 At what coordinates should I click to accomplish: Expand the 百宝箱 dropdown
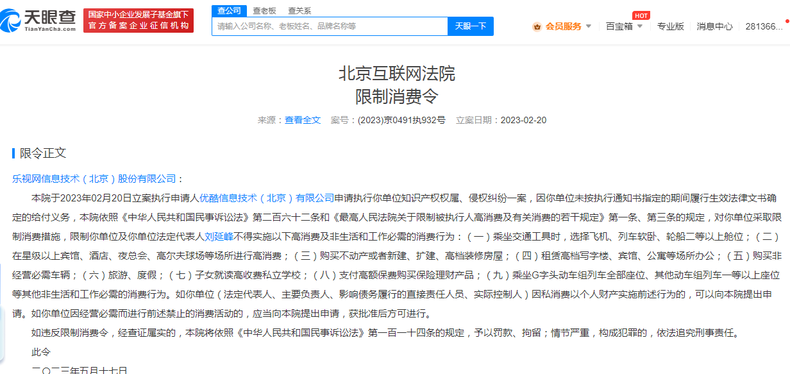(x=624, y=26)
